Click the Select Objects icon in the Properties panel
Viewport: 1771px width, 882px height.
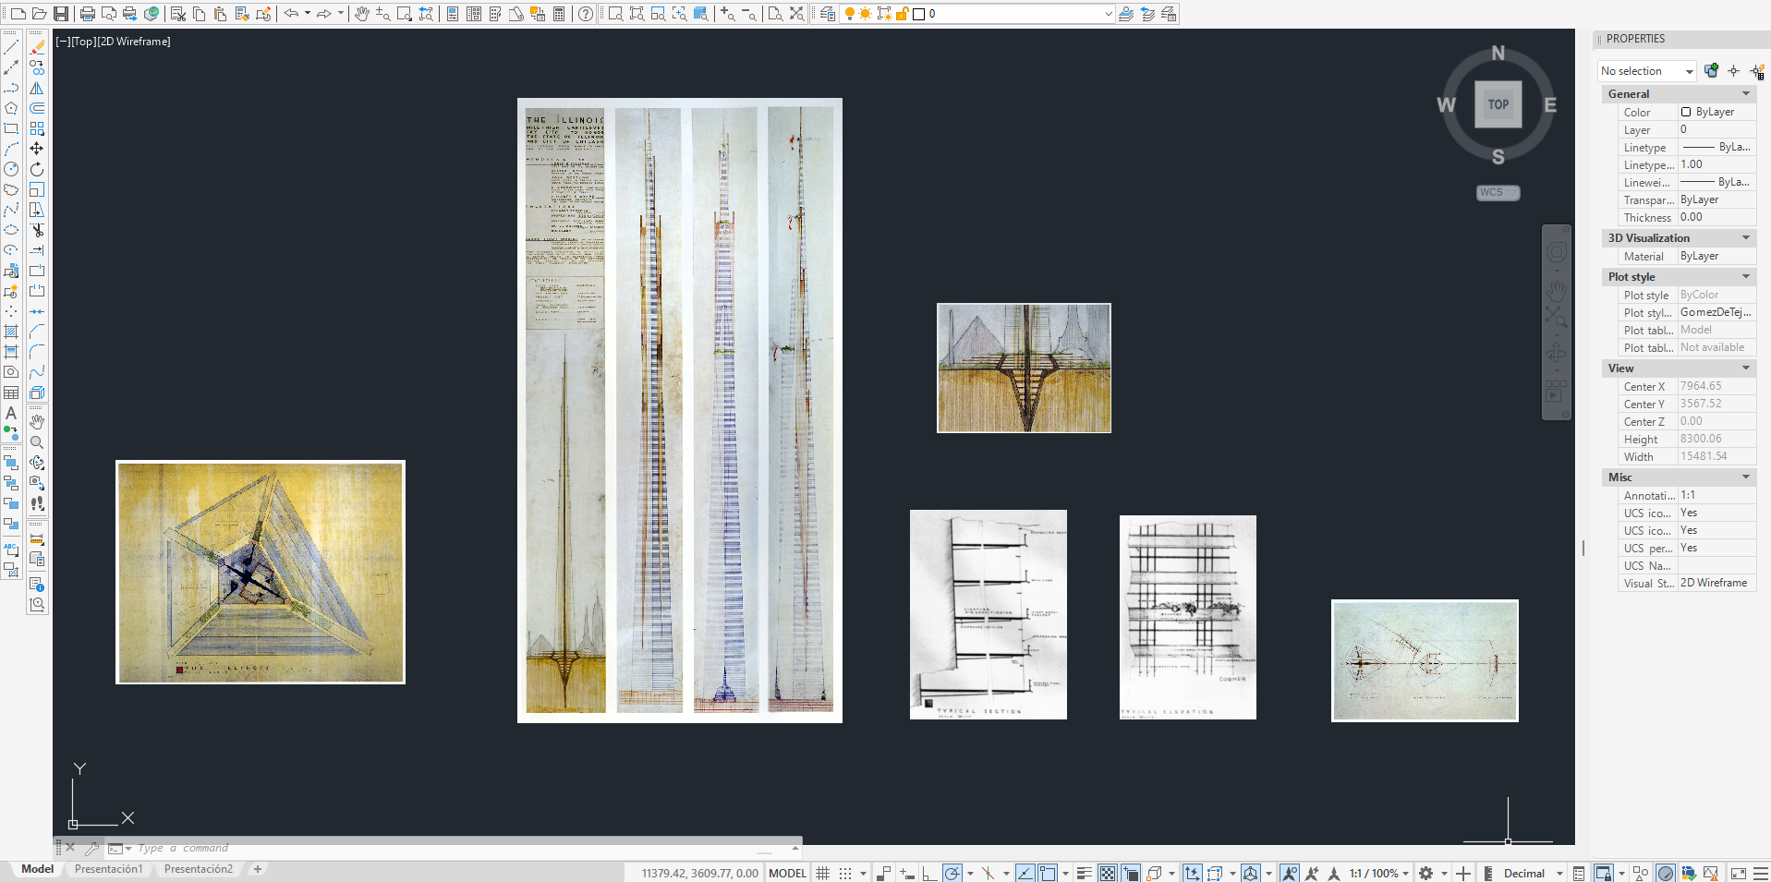point(1734,71)
